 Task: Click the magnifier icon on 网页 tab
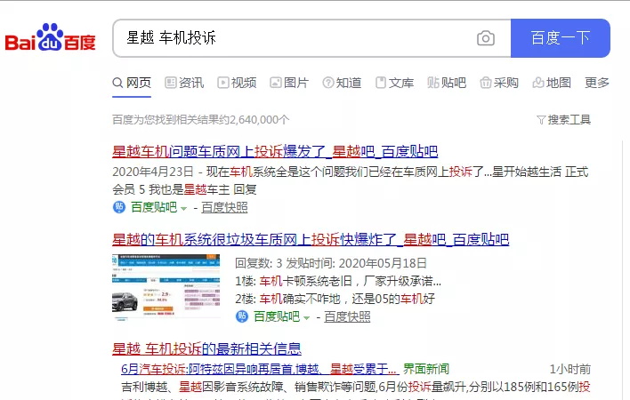click(117, 83)
